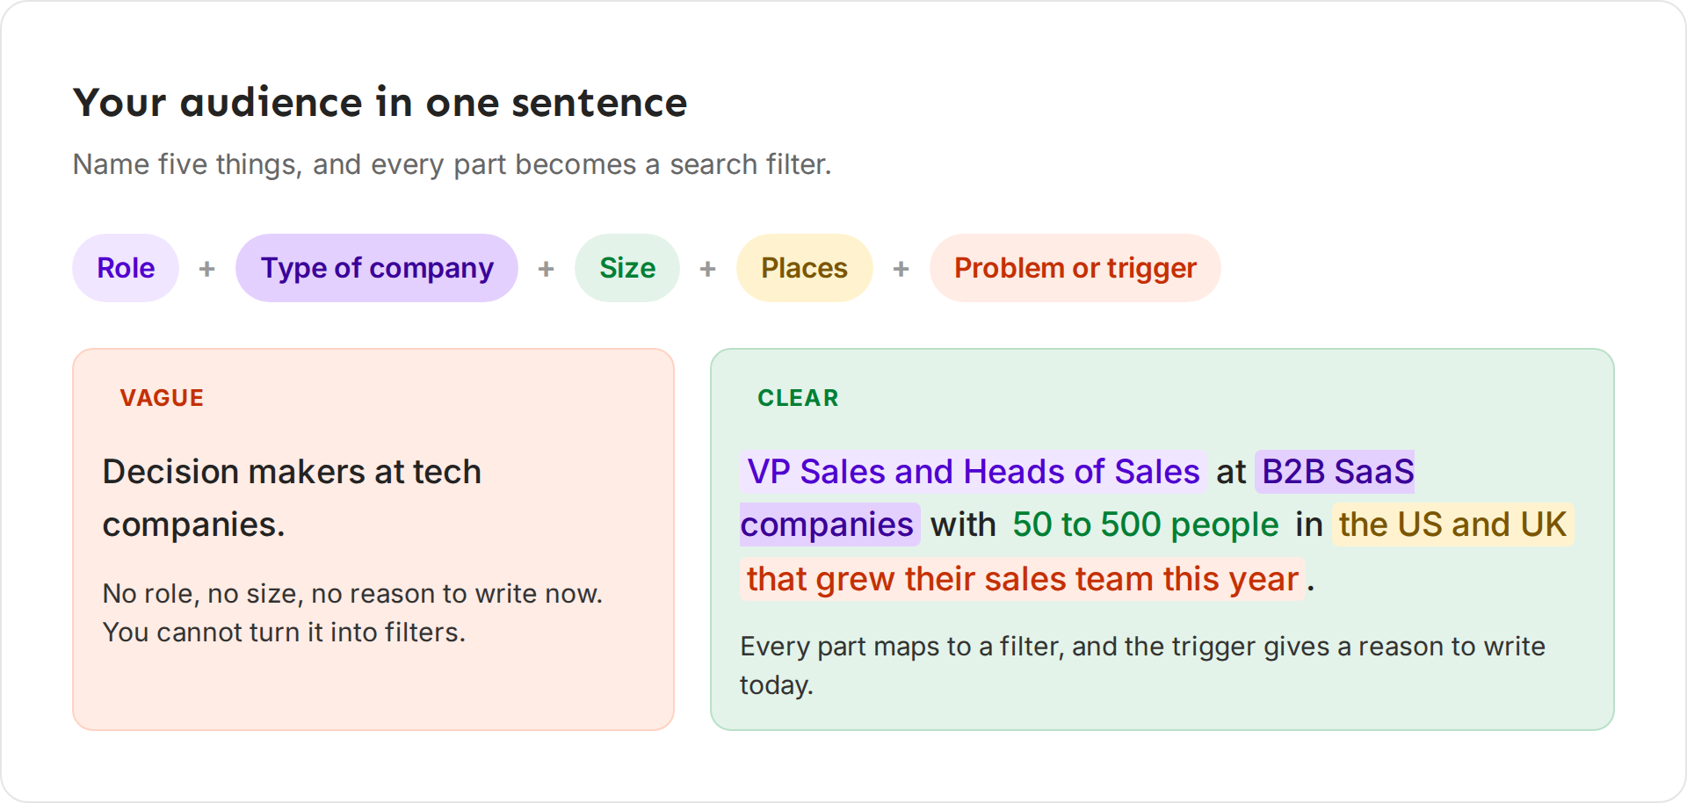The height and width of the screenshot is (803, 1687).
Task: Click the VAGUE card label
Action: (162, 398)
